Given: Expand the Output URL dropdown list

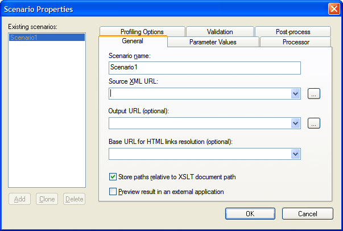Looking at the screenshot, I should (x=295, y=123).
